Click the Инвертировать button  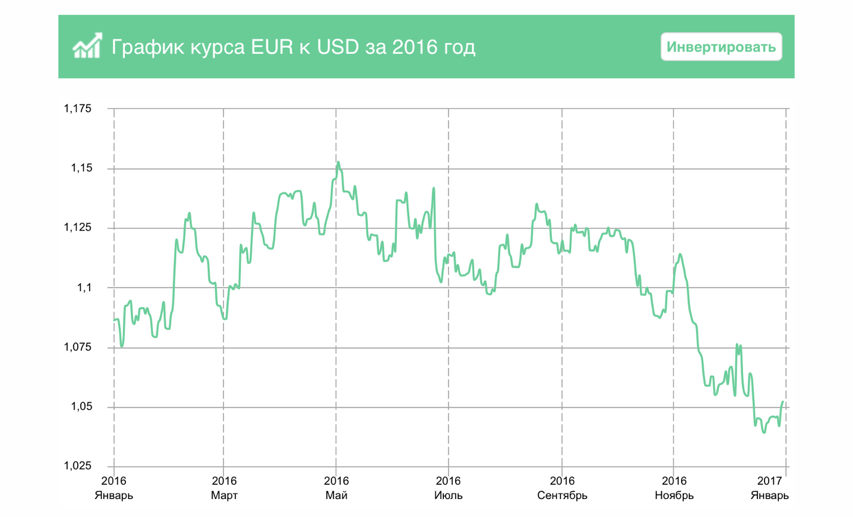(x=721, y=47)
